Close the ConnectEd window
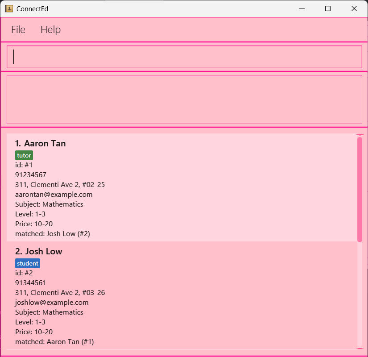The width and height of the screenshot is (368, 357). click(354, 8)
